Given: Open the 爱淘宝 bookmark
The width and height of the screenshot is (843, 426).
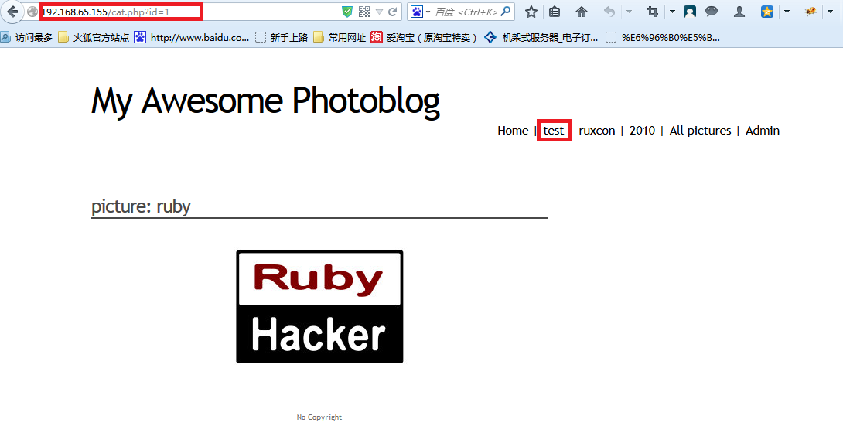Looking at the screenshot, I should [424, 38].
